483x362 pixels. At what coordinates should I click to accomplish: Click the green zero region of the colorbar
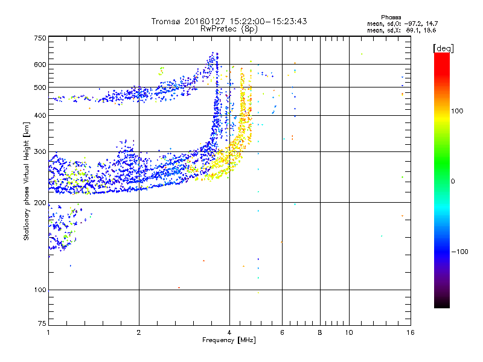442,181
